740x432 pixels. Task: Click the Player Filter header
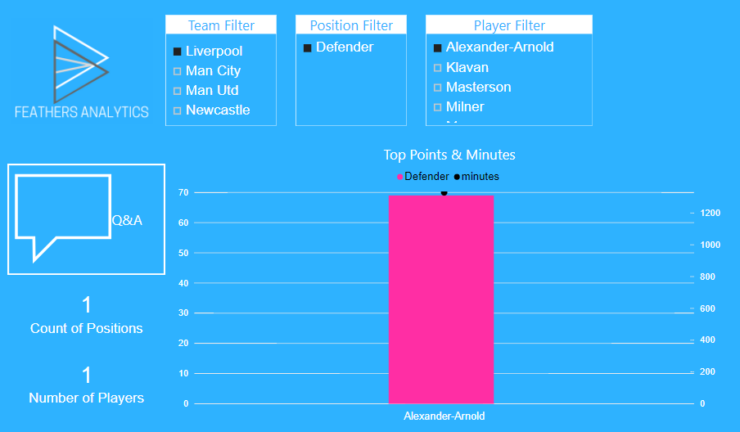(509, 25)
